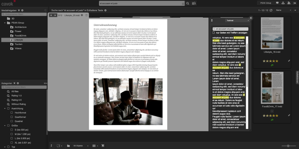Check the Quadrat checkbox
This screenshot has width=299, height=149.
coord(12,121)
